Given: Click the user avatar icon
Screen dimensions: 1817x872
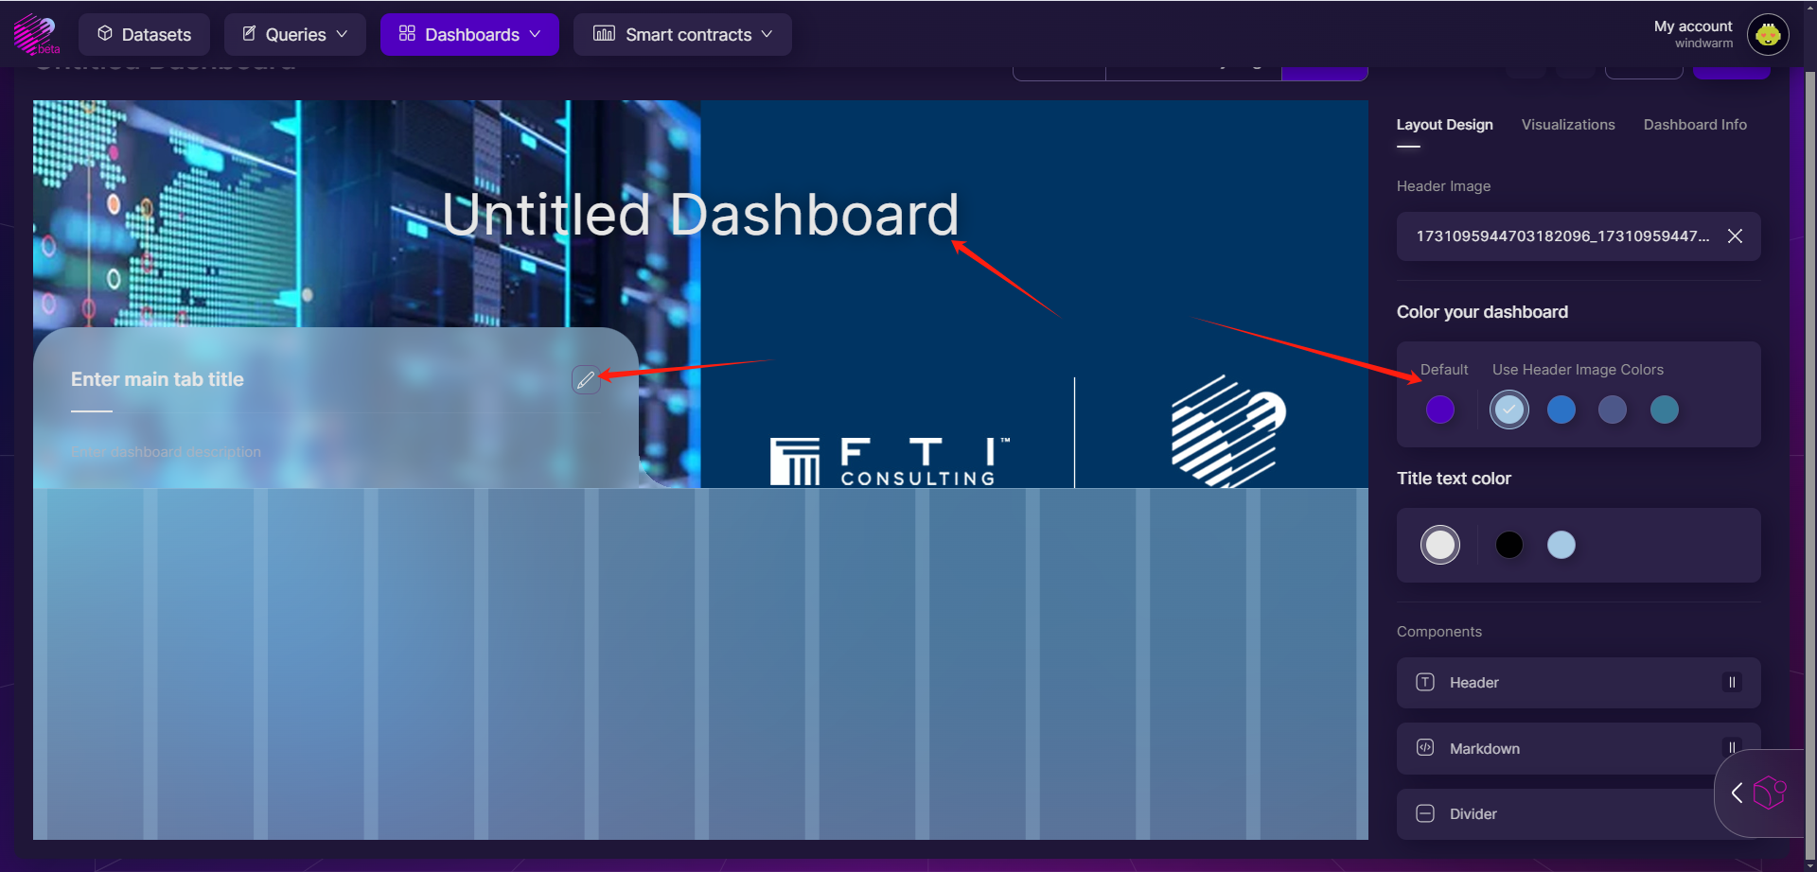Looking at the screenshot, I should [x=1767, y=35].
